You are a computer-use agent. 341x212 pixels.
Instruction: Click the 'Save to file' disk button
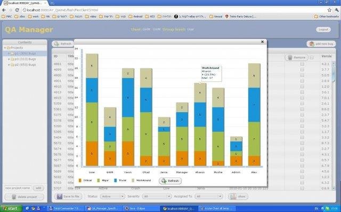click(x=68, y=197)
